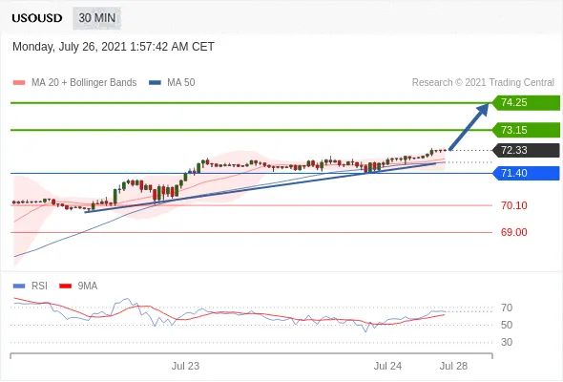563x382 pixels.
Task: Click the RSI 30 level label
Action: coord(507,342)
